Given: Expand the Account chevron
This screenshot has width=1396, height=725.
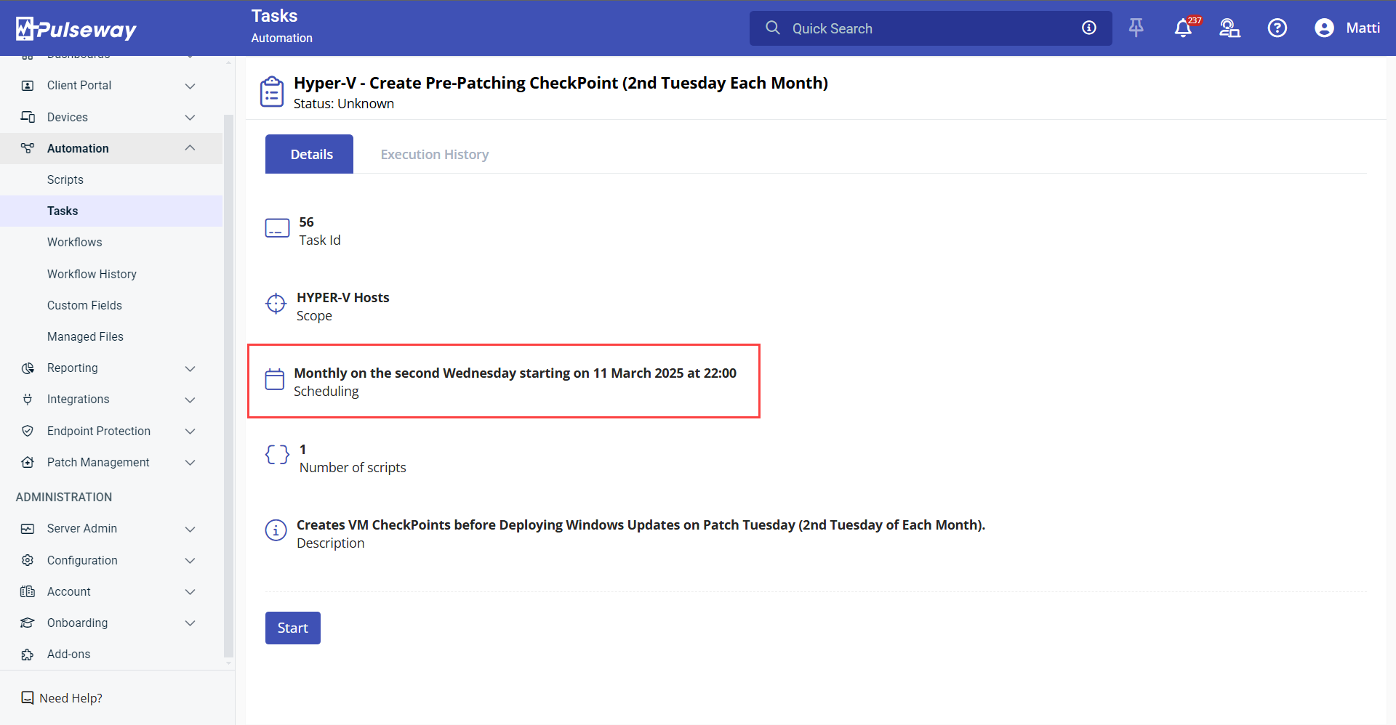Looking at the screenshot, I should click(x=190, y=591).
